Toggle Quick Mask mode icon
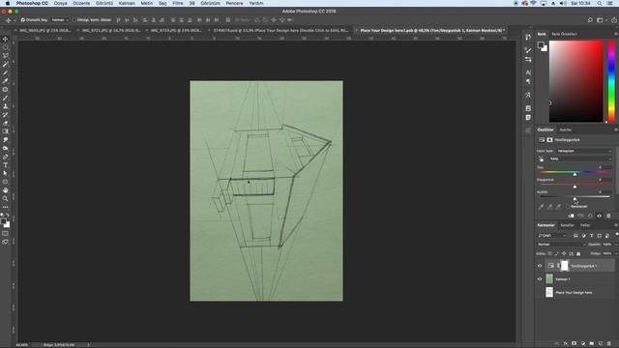The width and height of the screenshot is (619, 348). point(5,234)
